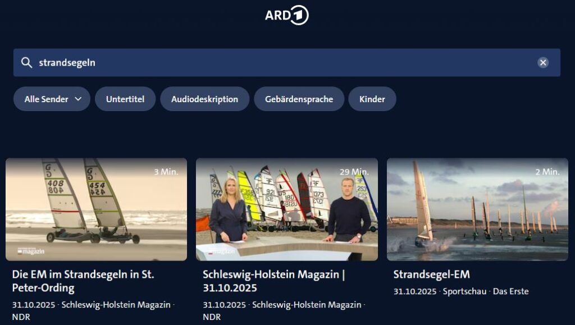Click the chevron arrow in Alle Sender
Viewport: 575px width, 325px height.
tap(78, 99)
